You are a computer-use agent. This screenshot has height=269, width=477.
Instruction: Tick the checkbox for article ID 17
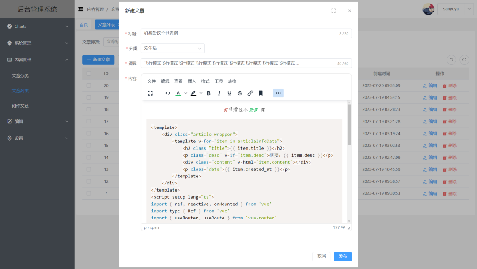[x=89, y=121]
